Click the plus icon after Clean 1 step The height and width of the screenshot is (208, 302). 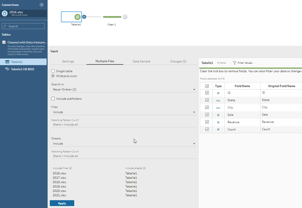click(125, 17)
